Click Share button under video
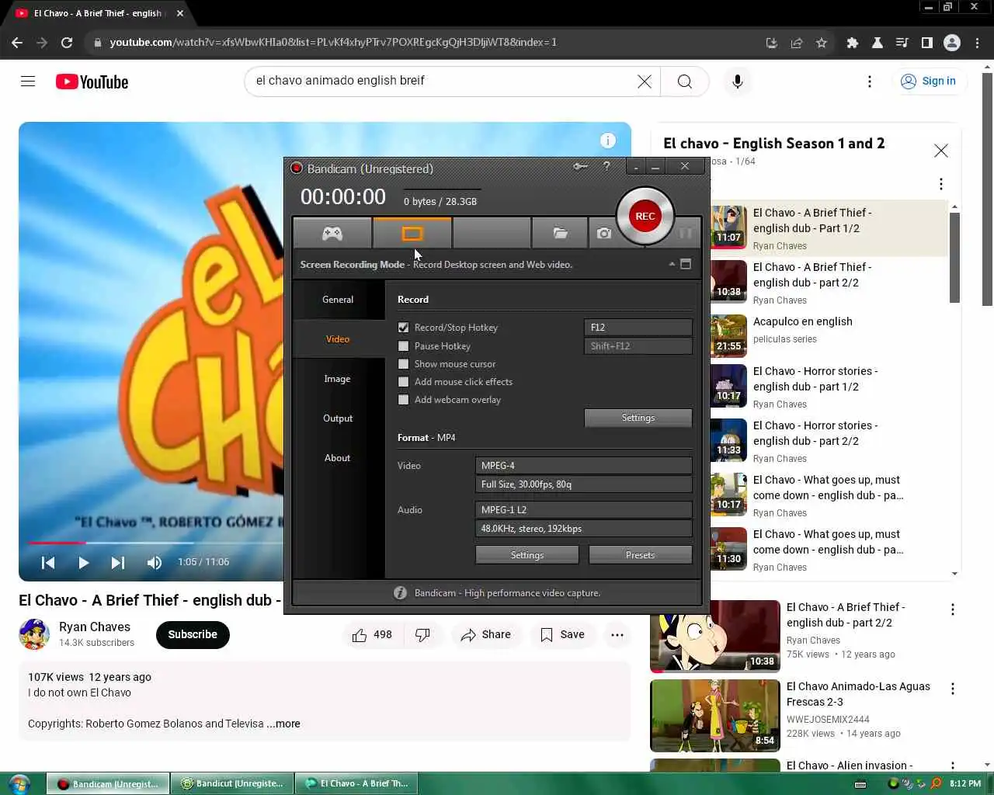 pos(486,634)
